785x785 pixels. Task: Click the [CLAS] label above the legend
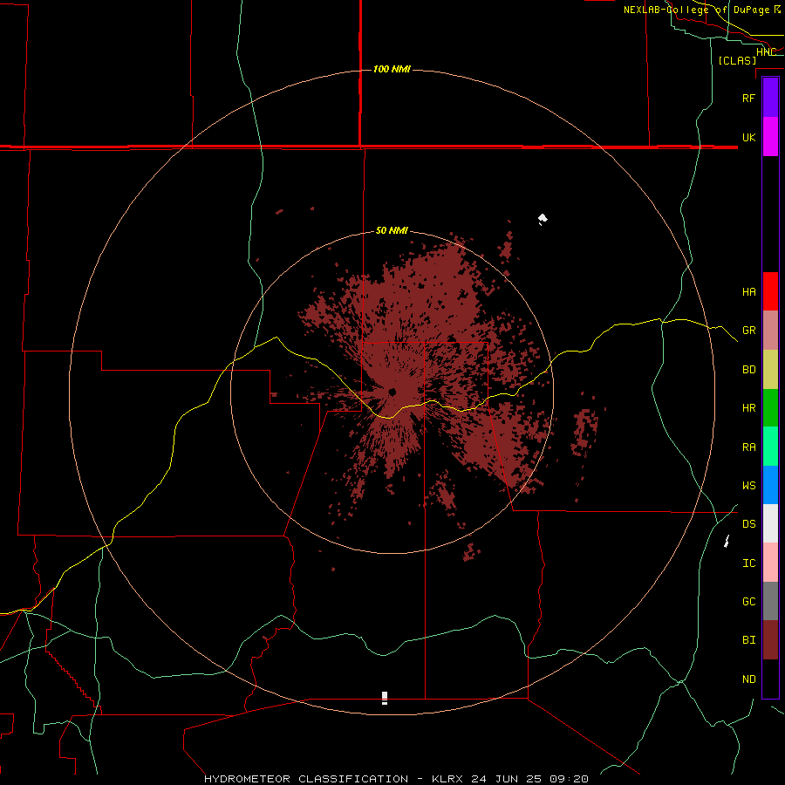[737, 60]
